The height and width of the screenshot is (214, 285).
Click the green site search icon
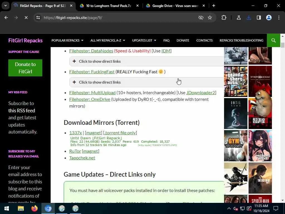[x=273, y=40]
